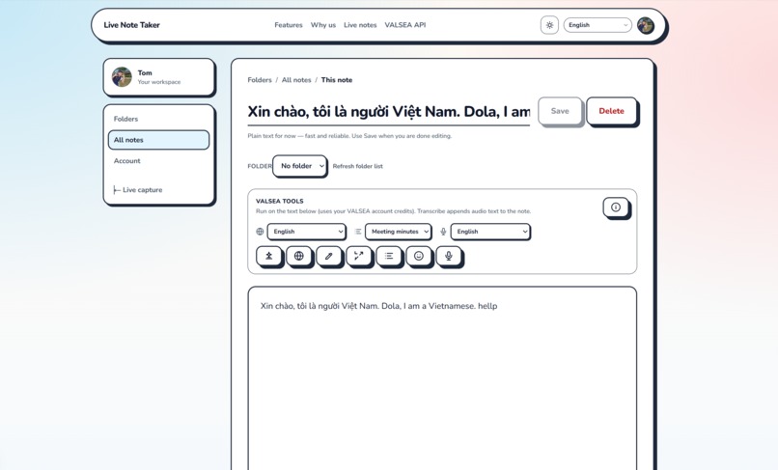Viewport: 778px width, 470px height.
Task: Click the 'VALSEA TOOLS' heading text
Action: [x=279, y=201]
